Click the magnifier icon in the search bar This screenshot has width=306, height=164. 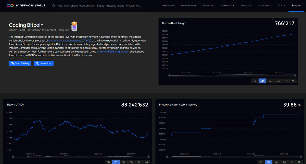click(x=54, y=6)
